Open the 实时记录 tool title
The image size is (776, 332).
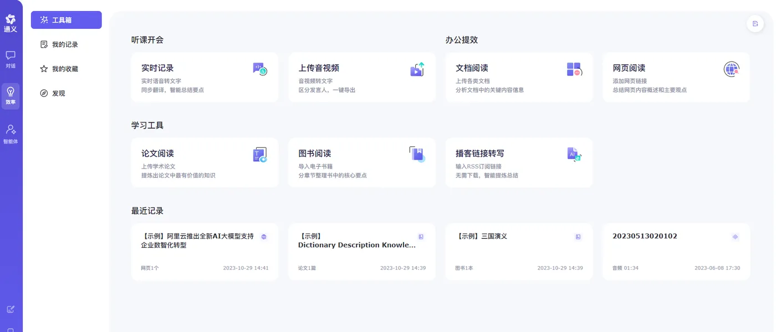(x=157, y=68)
